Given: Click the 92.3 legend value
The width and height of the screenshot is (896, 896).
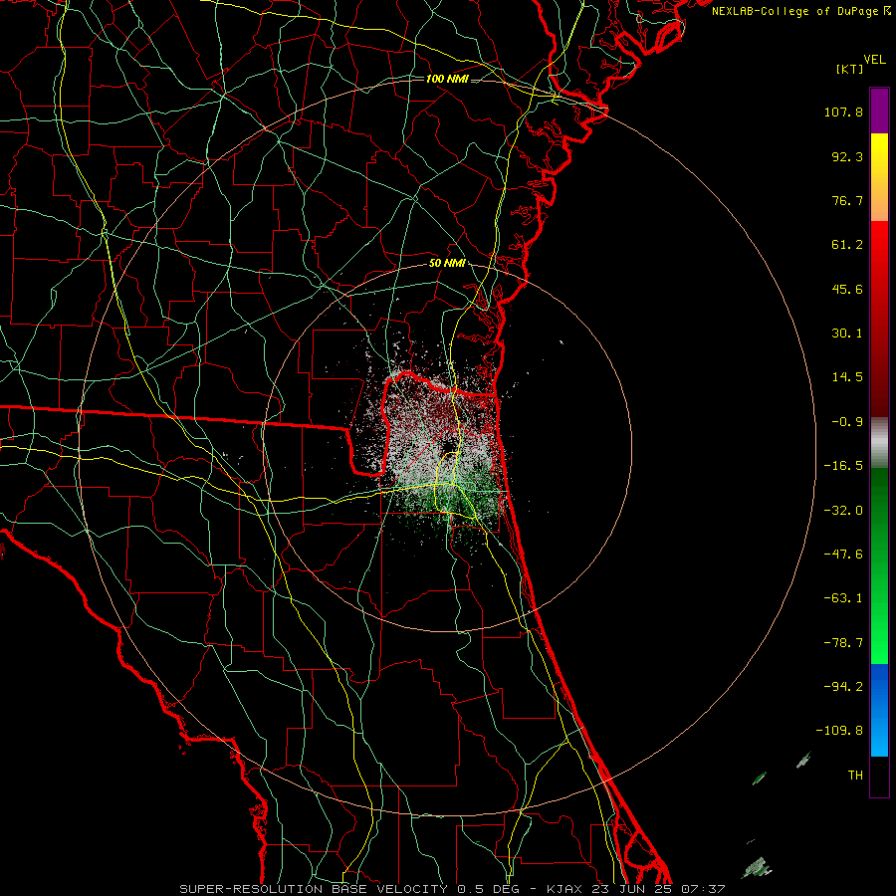Looking at the screenshot, I should [x=847, y=156].
